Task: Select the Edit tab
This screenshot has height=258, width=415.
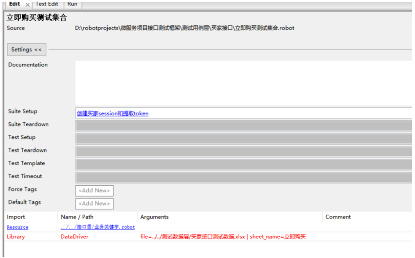Action: [x=14, y=4]
